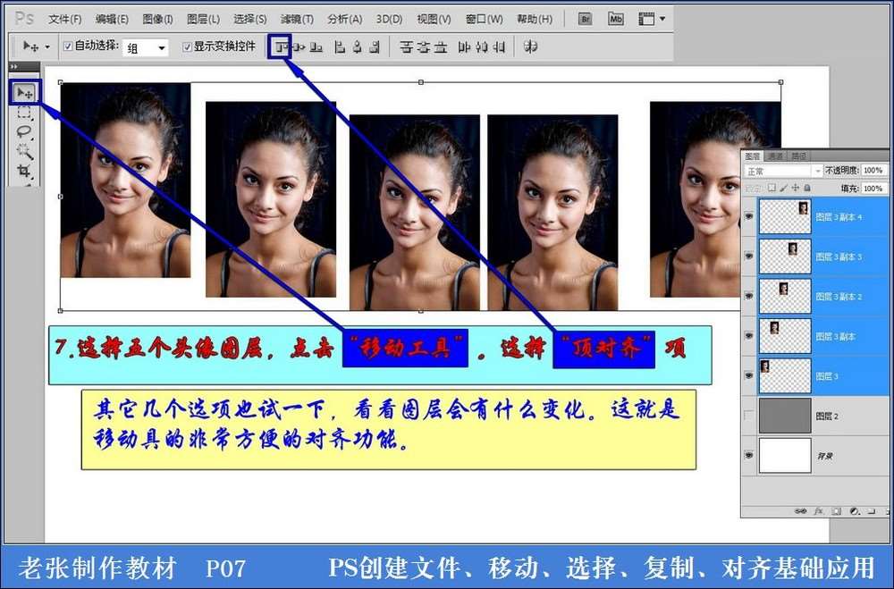This screenshot has width=894, height=589.
Task: Toggle eye of the unnumbered 图层 3 副本 layer
Action: (749, 336)
